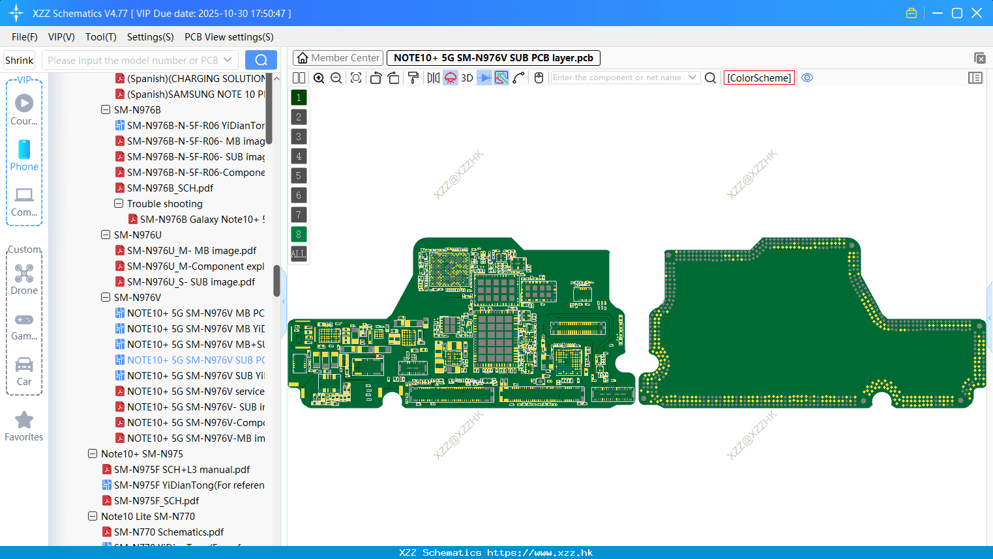Click the wallet icon in title bar
993x559 pixels.
click(x=911, y=13)
